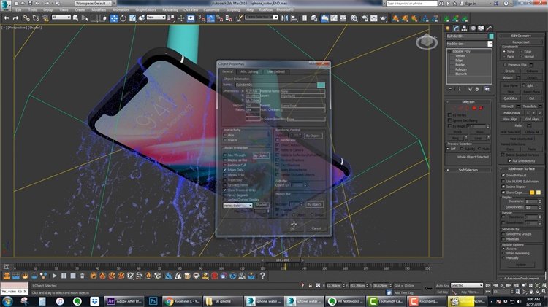Toggle Display as Box checkbox
Screen dimensions: 548x307
click(x=226, y=160)
